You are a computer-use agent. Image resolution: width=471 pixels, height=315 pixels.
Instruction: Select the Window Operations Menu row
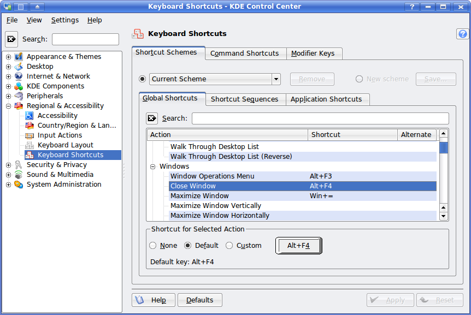click(303, 176)
